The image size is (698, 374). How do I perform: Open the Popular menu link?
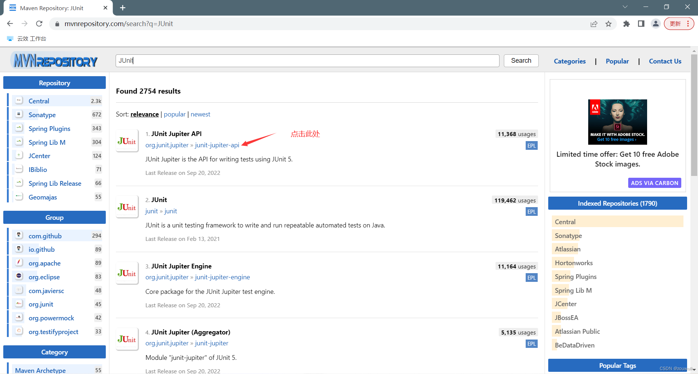pyautogui.click(x=617, y=61)
